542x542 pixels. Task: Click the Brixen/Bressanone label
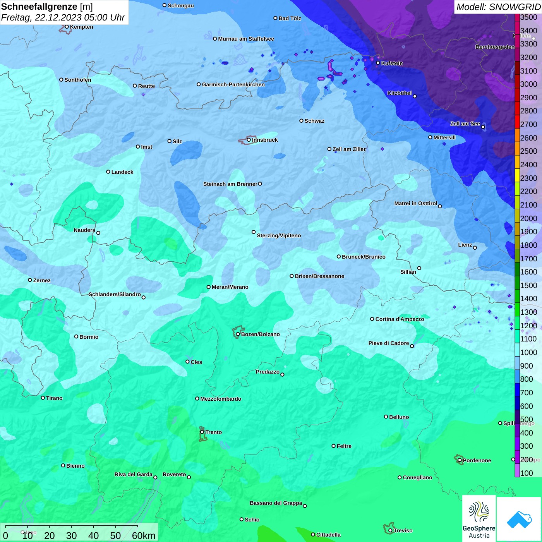click(x=319, y=276)
